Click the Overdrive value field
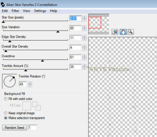This screenshot has height=137, width=157. pyautogui.click(x=75, y=57)
